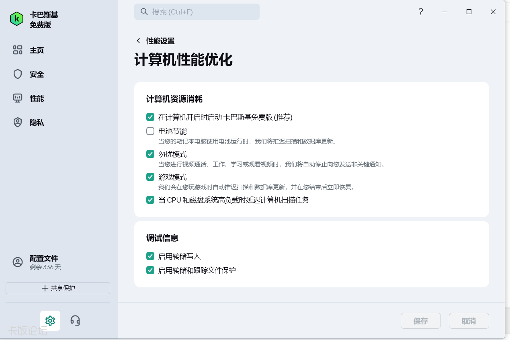Click the headset support icon
Screen dimensions: 510x340
pyautogui.click(x=75, y=320)
